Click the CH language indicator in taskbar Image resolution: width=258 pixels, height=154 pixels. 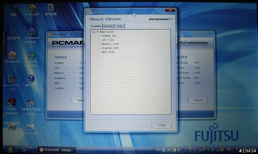click(x=158, y=150)
